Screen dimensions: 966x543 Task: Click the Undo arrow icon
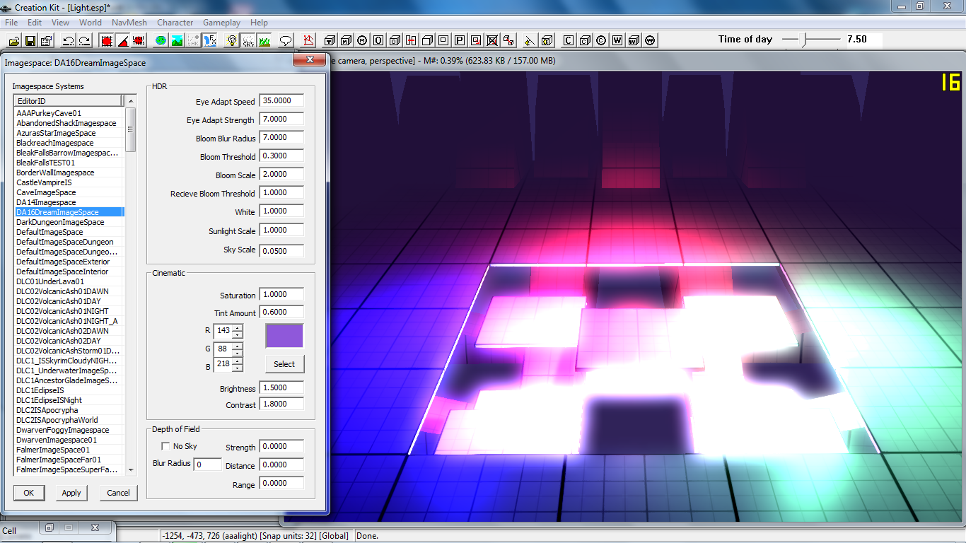[69, 40]
